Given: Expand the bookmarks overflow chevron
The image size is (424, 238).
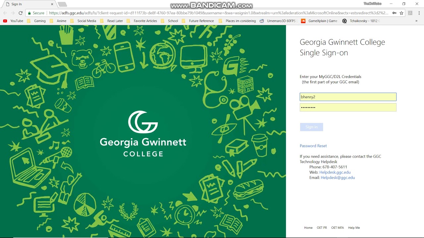Looking at the screenshot, I should pyautogui.click(x=416, y=21).
